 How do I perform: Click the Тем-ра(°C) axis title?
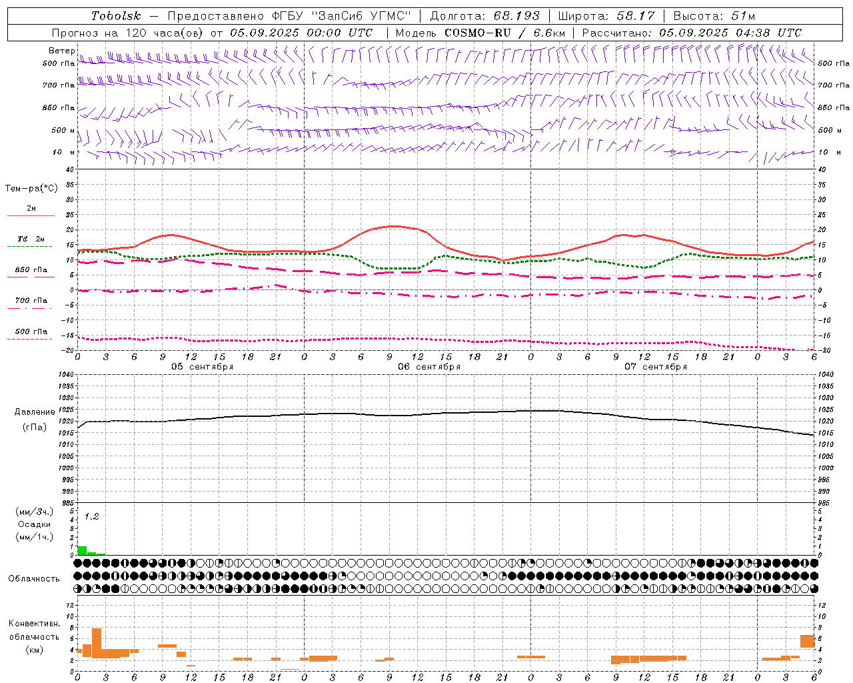coord(31,189)
